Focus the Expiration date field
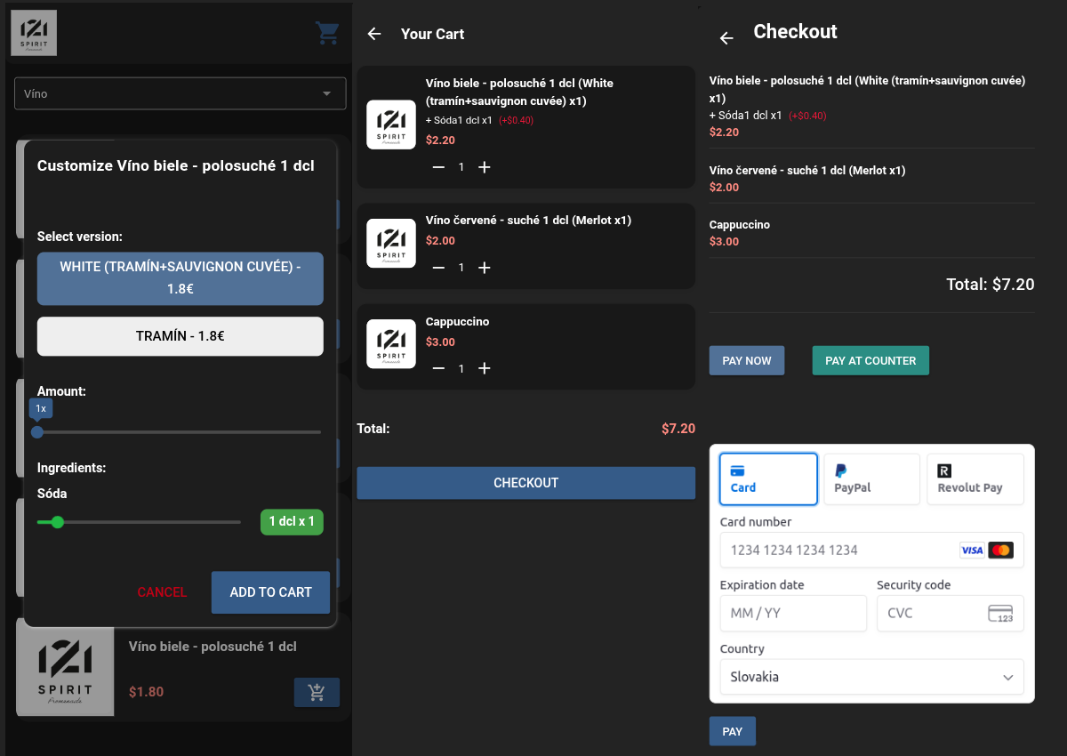Screen dimensions: 1067x756 pyautogui.click(x=793, y=613)
